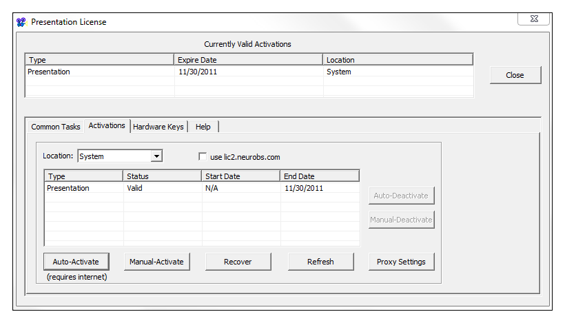Click the Close button
This screenshot has height=323, width=565.
point(515,75)
